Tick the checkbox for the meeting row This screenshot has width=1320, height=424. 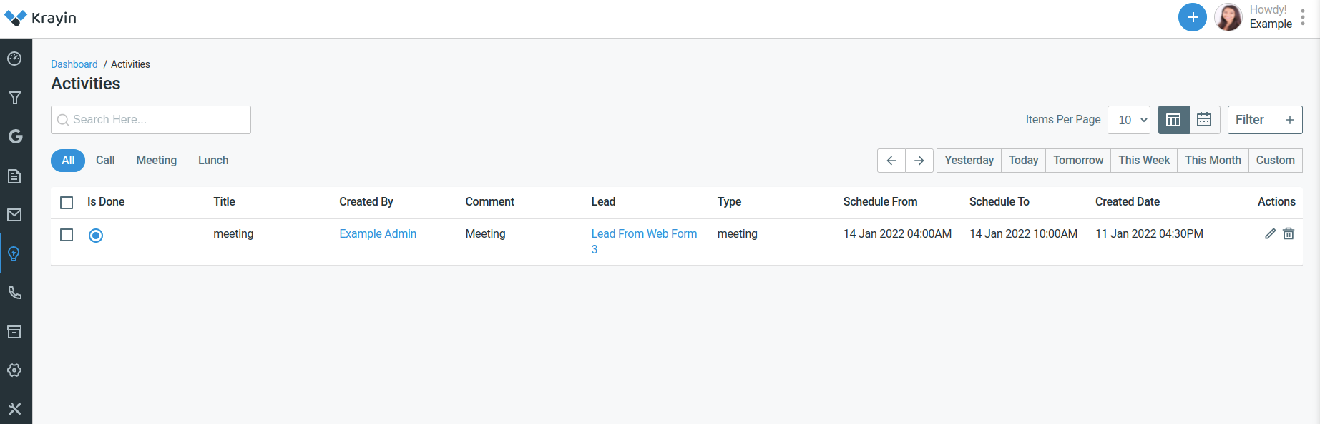(x=66, y=235)
